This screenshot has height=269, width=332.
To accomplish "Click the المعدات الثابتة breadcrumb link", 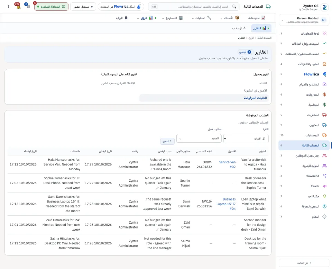I will coord(264,38).
